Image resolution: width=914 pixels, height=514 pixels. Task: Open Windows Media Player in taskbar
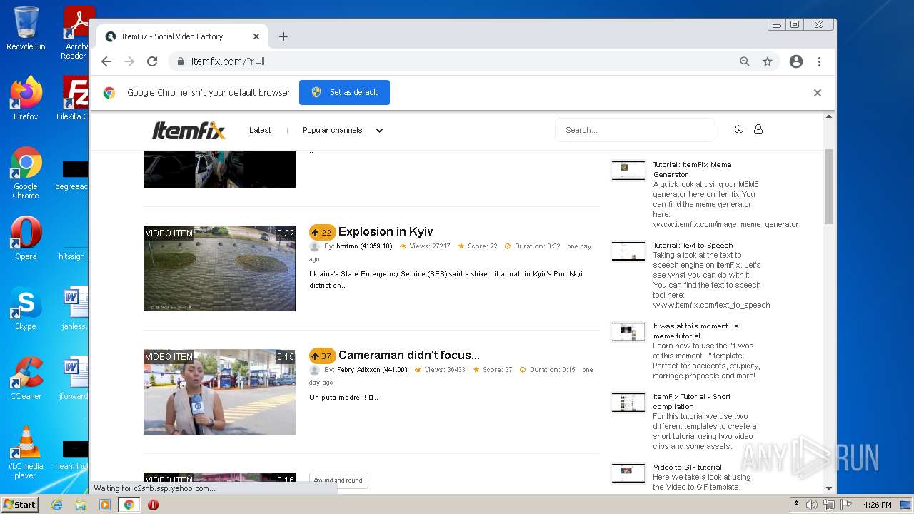pos(105,505)
